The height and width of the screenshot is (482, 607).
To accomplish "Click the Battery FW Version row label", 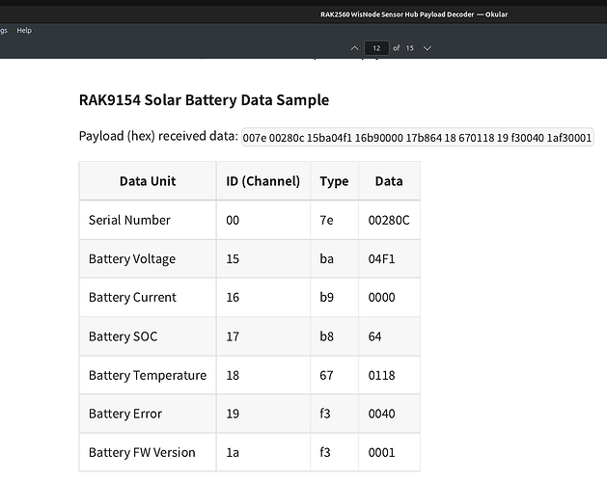I will 142,452.
